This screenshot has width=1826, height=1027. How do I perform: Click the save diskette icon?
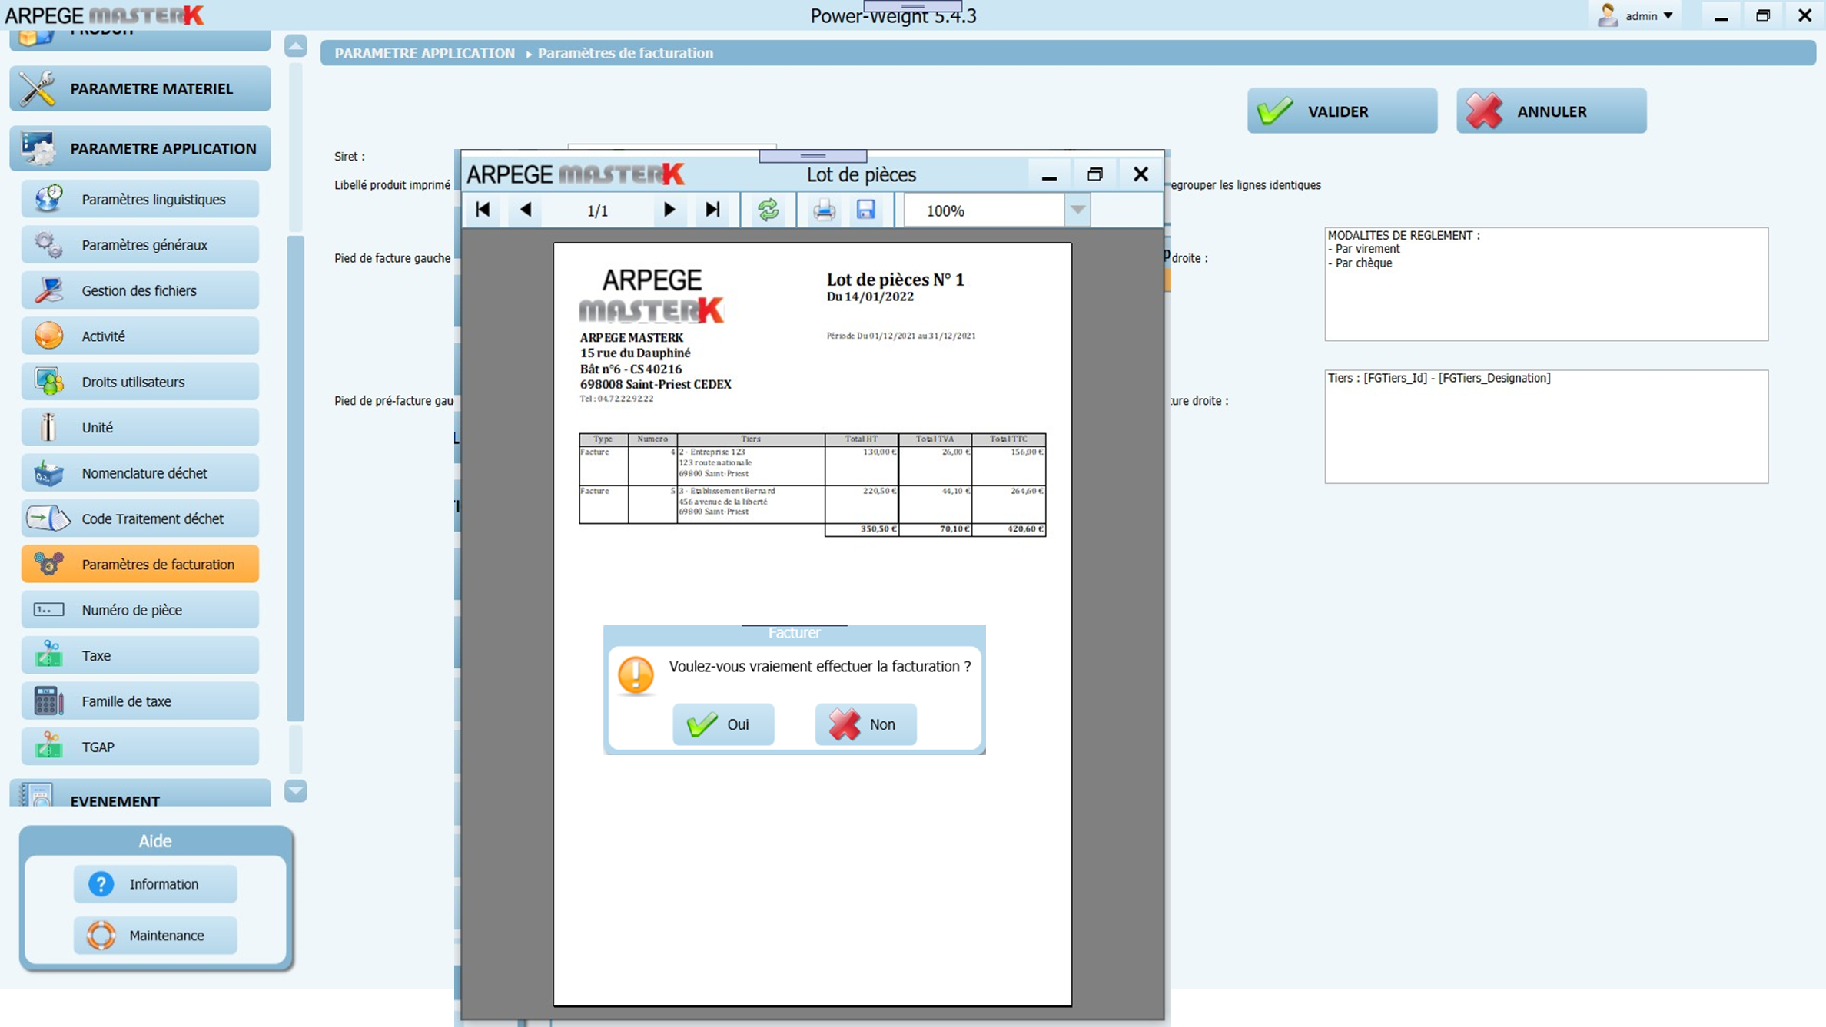pos(866,210)
